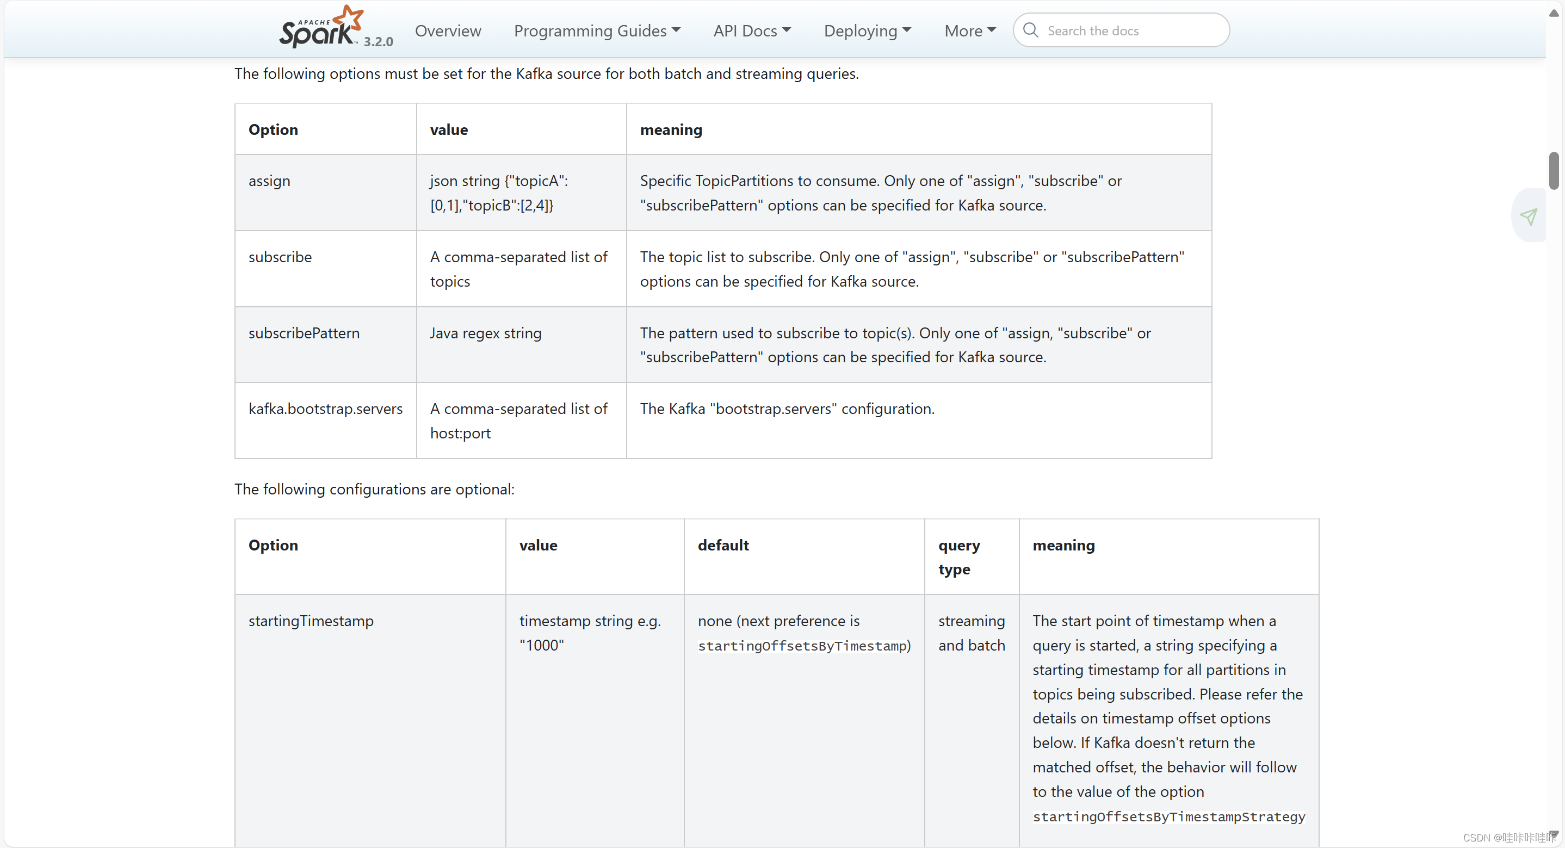Click the assign option cell
Image resolution: width=1565 pixels, height=848 pixels.
coord(269,181)
